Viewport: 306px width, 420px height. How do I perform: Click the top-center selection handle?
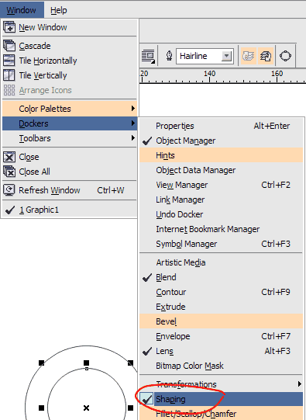tap(86, 363)
